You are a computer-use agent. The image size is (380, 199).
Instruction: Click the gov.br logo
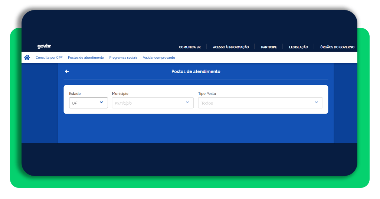point(44,46)
